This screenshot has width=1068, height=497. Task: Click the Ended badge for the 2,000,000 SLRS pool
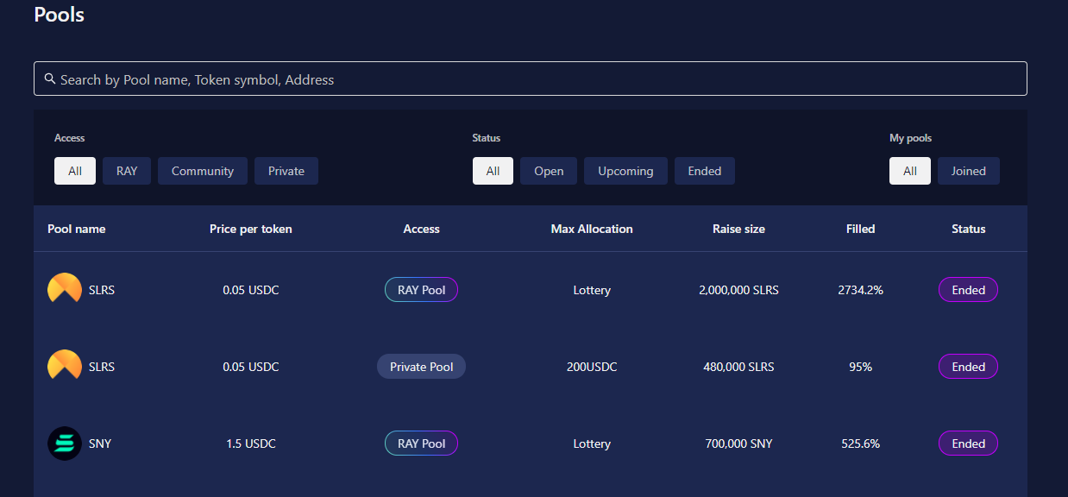click(969, 290)
